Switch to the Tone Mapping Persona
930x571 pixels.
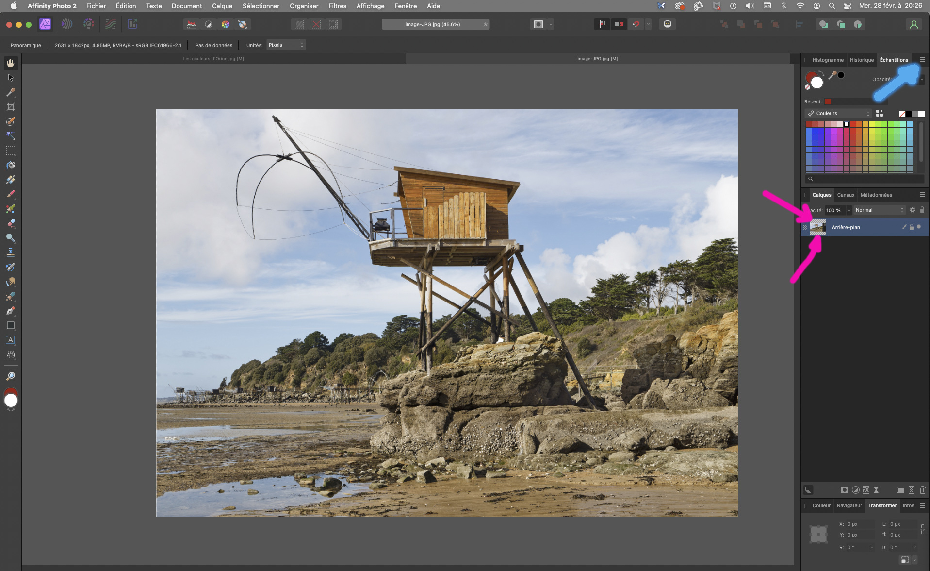111,24
